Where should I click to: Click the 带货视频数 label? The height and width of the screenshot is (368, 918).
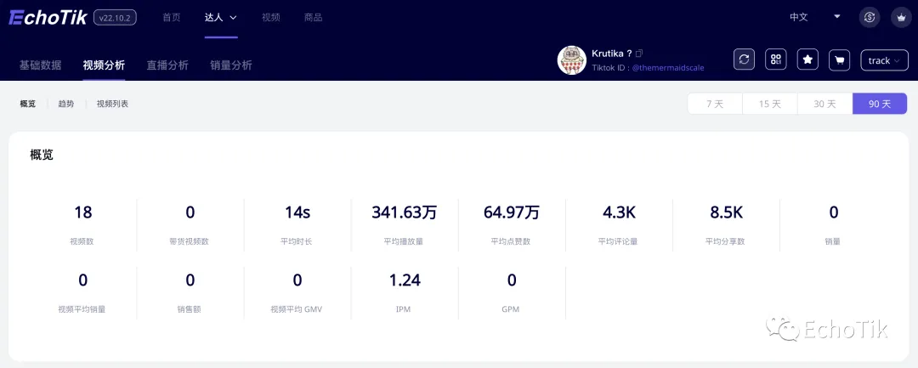coord(189,241)
